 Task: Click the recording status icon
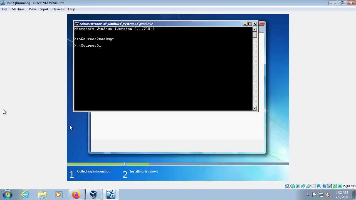[x=324, y=186]
